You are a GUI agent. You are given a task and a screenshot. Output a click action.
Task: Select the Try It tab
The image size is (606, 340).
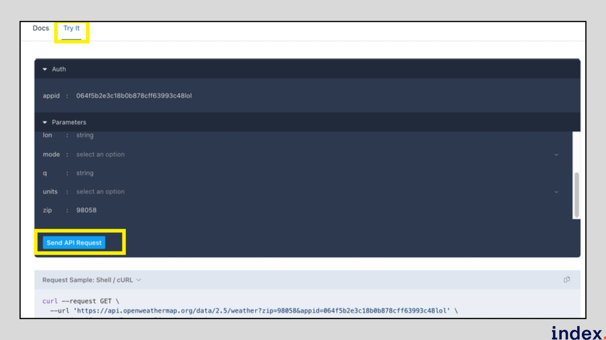(71, 28)
